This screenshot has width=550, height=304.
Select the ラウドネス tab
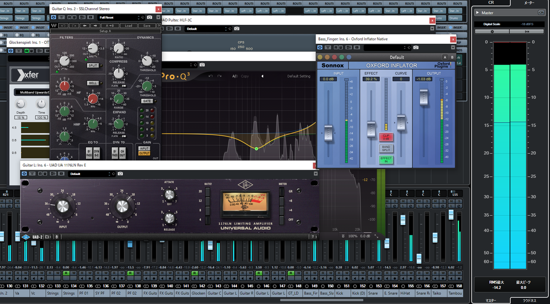pos(529,300)
